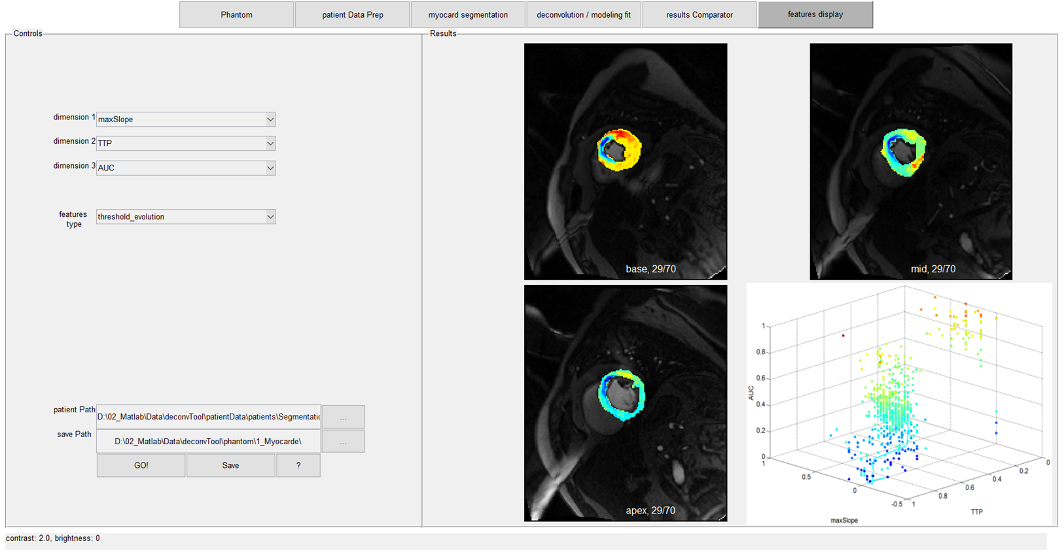This screenshot has height=556, width=1064.
Task: Expand dimension 1 maxSlope dropdown
Action: (186, 120)
